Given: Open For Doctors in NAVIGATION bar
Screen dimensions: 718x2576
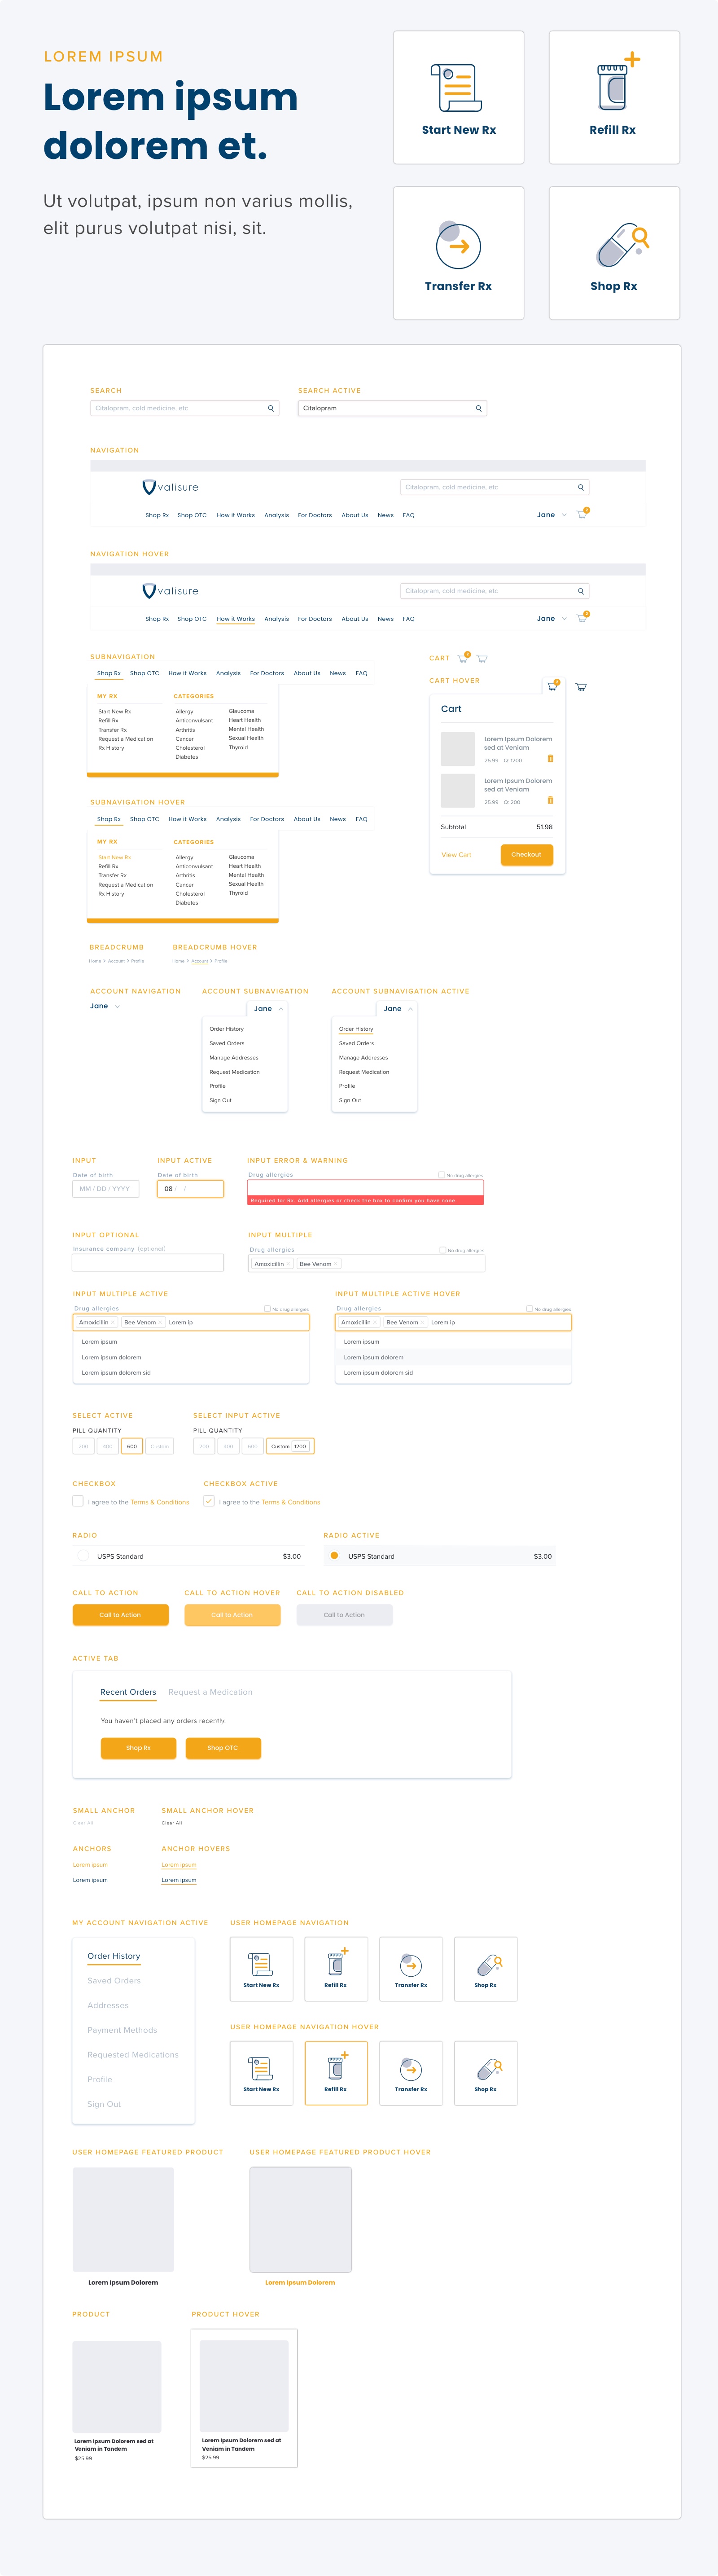Looking at the screenshot, I should (315, 515).
